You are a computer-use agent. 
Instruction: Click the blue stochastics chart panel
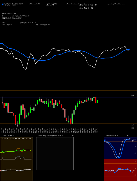point(120,148)
